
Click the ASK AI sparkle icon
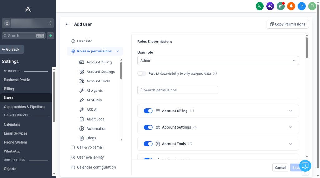(x=82, y=110)
